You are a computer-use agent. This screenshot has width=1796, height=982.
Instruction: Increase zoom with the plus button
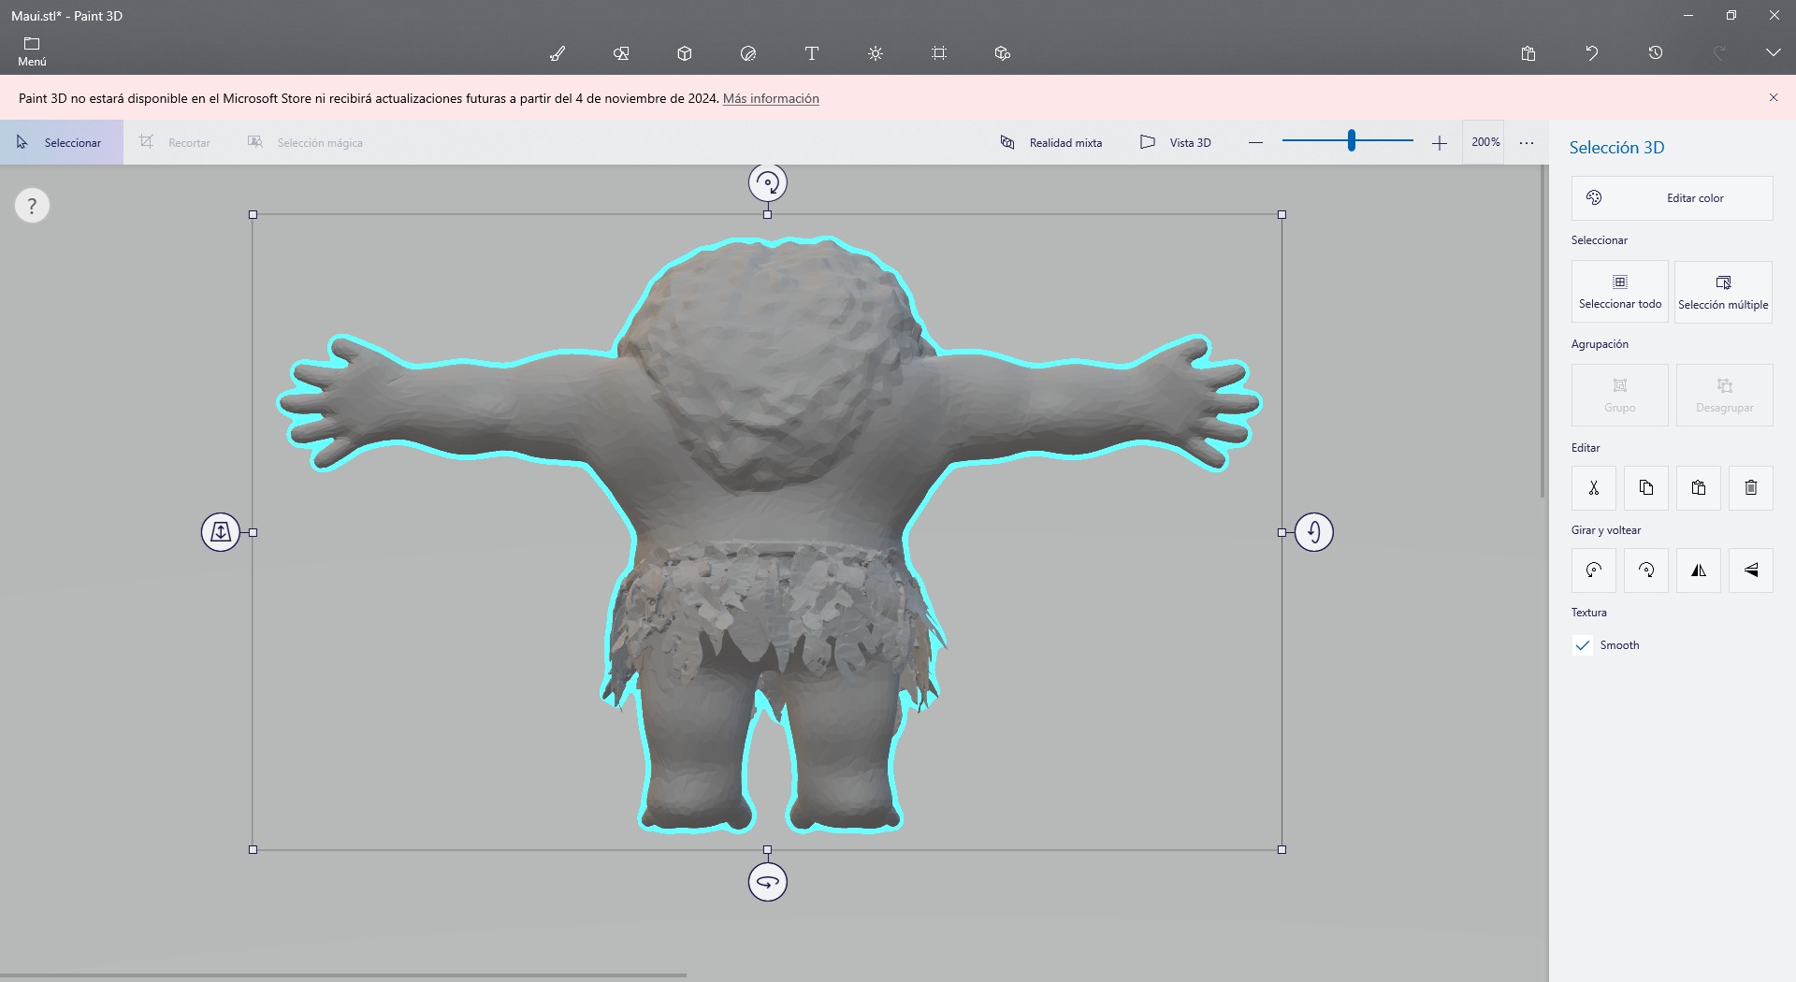pyautogui.click(x=1439, y=142)
